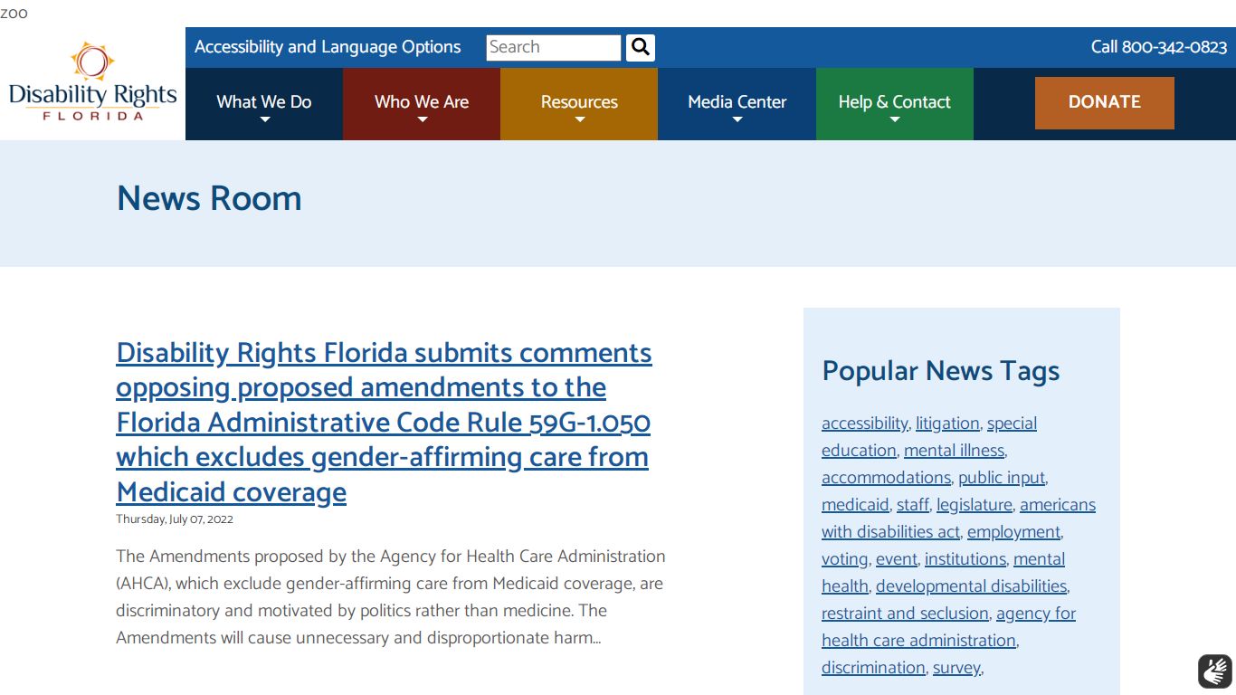Open the sign language accessibility widget icon

tap(1215, 671)
